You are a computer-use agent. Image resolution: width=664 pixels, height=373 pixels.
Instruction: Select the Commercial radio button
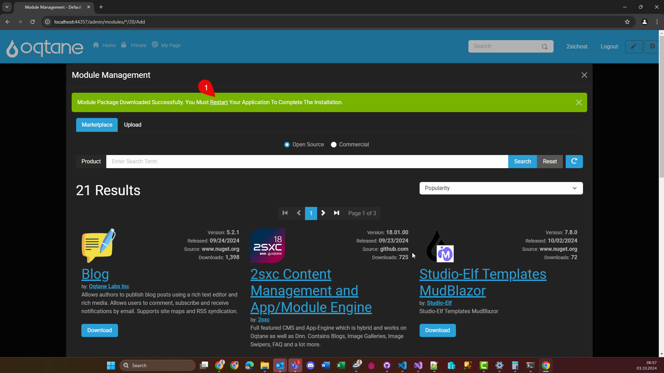pos(333,145)
